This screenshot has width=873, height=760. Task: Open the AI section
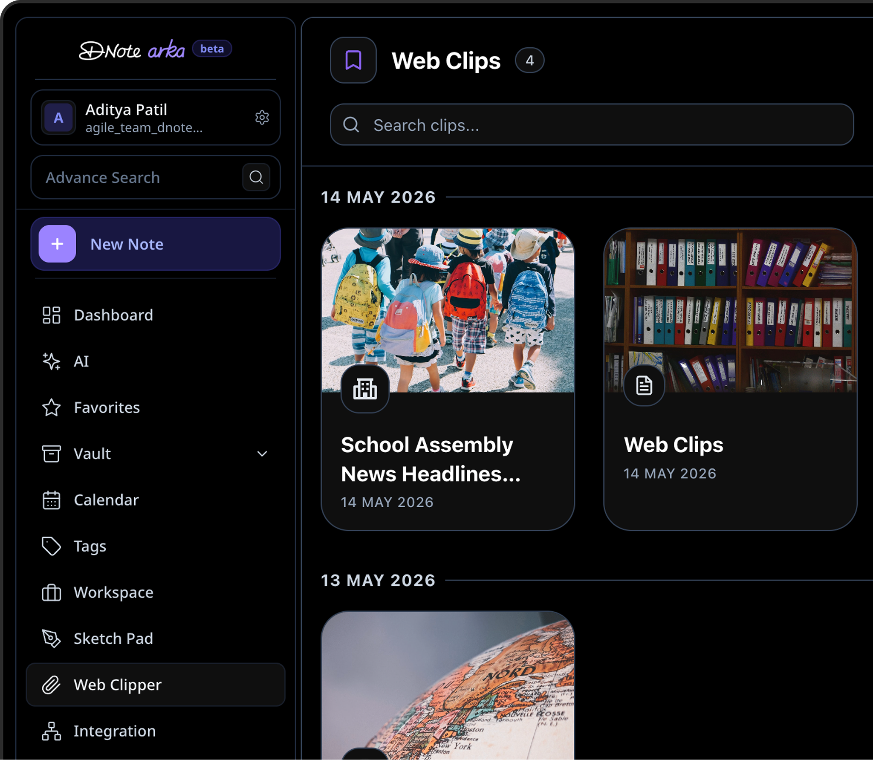[156, 361]
